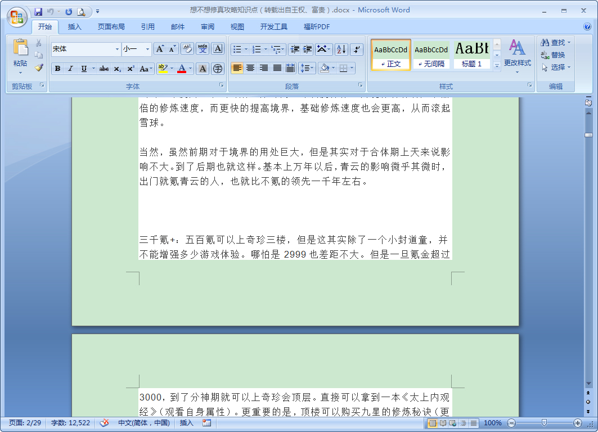Screen dimensions: 598x432
Task: Apply bold formatting to text
Action: (x=57, y=69)
